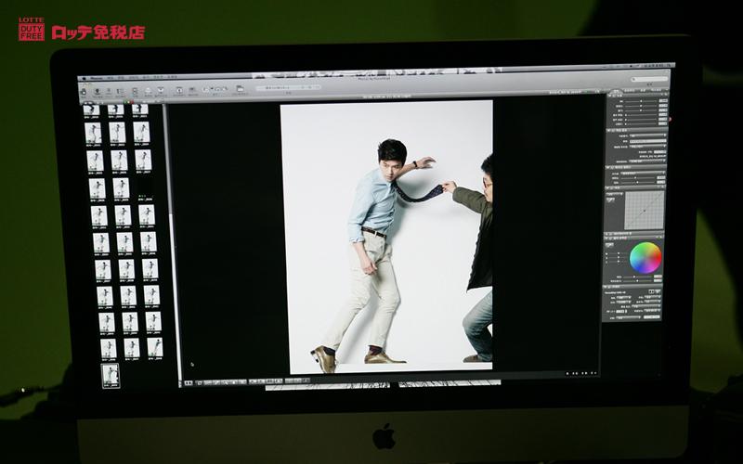Open the Phocus application menu

click(96, 78)
